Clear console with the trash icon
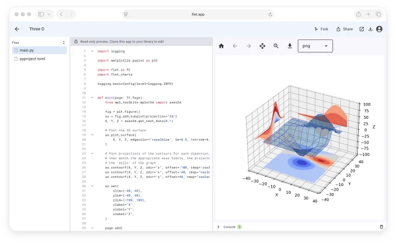396x243 pixels. [x=381, y=227]
